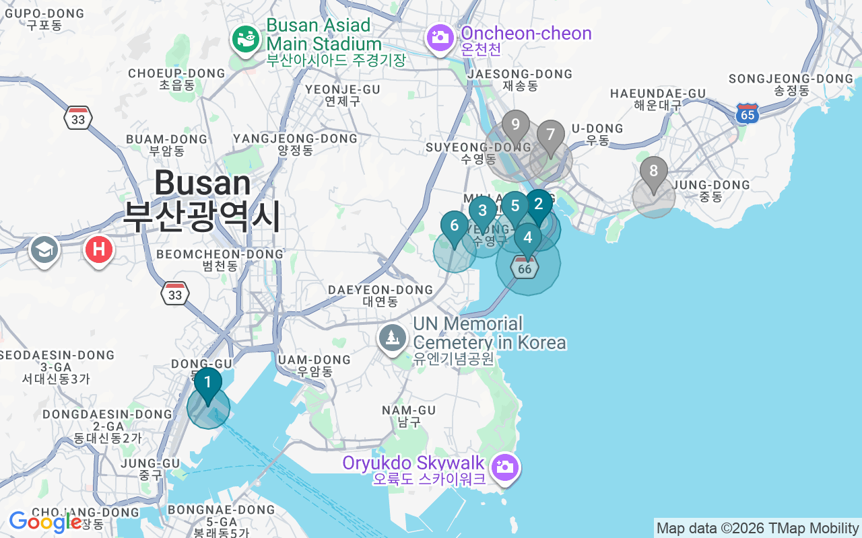Click the route 66 highway shield
This screenshot has height=538, width=862.
click(525, 267)
